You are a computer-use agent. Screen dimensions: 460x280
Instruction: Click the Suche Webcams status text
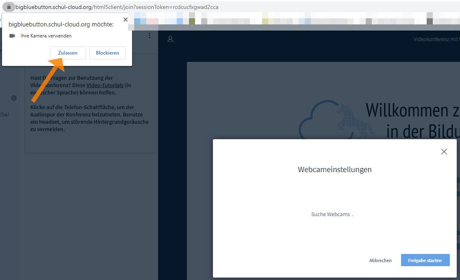332,214
